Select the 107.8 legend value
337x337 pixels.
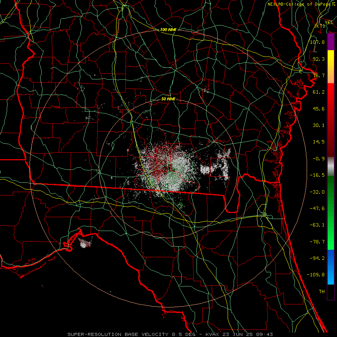tap(317, 42)
